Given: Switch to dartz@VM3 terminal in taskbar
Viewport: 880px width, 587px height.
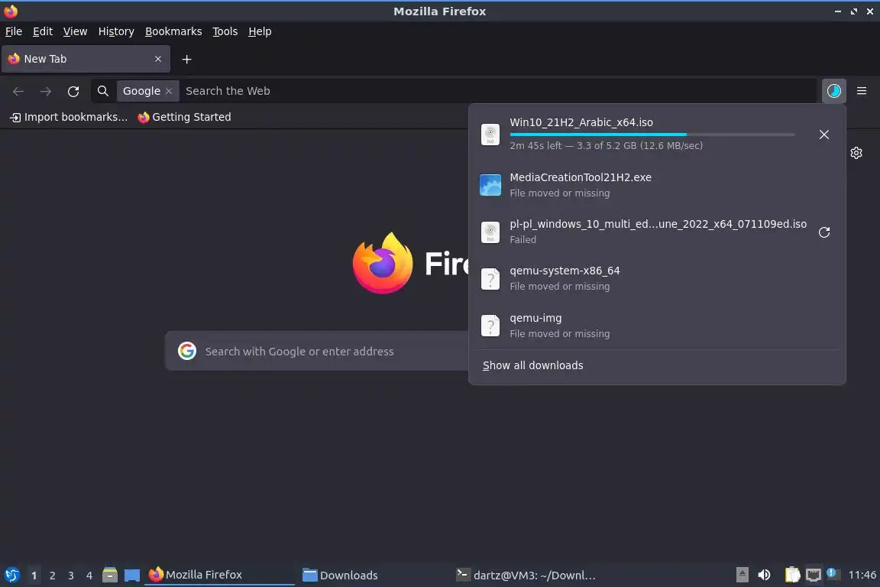Looking at the screenshot, I should 526,575.
